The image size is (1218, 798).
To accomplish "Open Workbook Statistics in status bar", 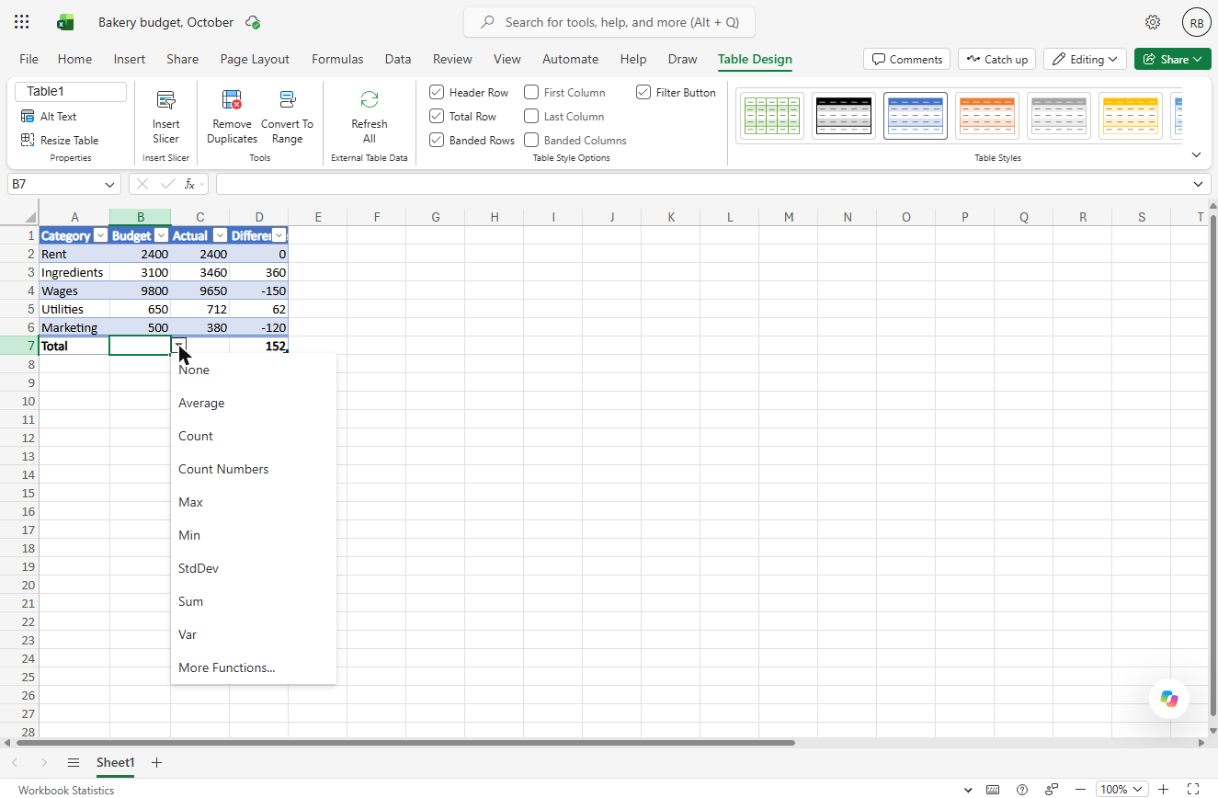I will coord(66,790).
